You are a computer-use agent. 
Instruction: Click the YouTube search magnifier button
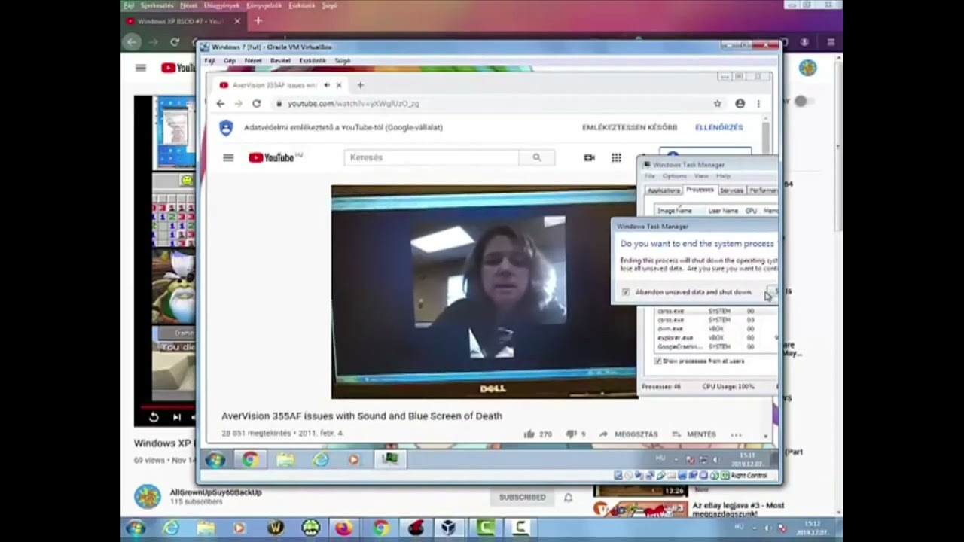(537, 157)
